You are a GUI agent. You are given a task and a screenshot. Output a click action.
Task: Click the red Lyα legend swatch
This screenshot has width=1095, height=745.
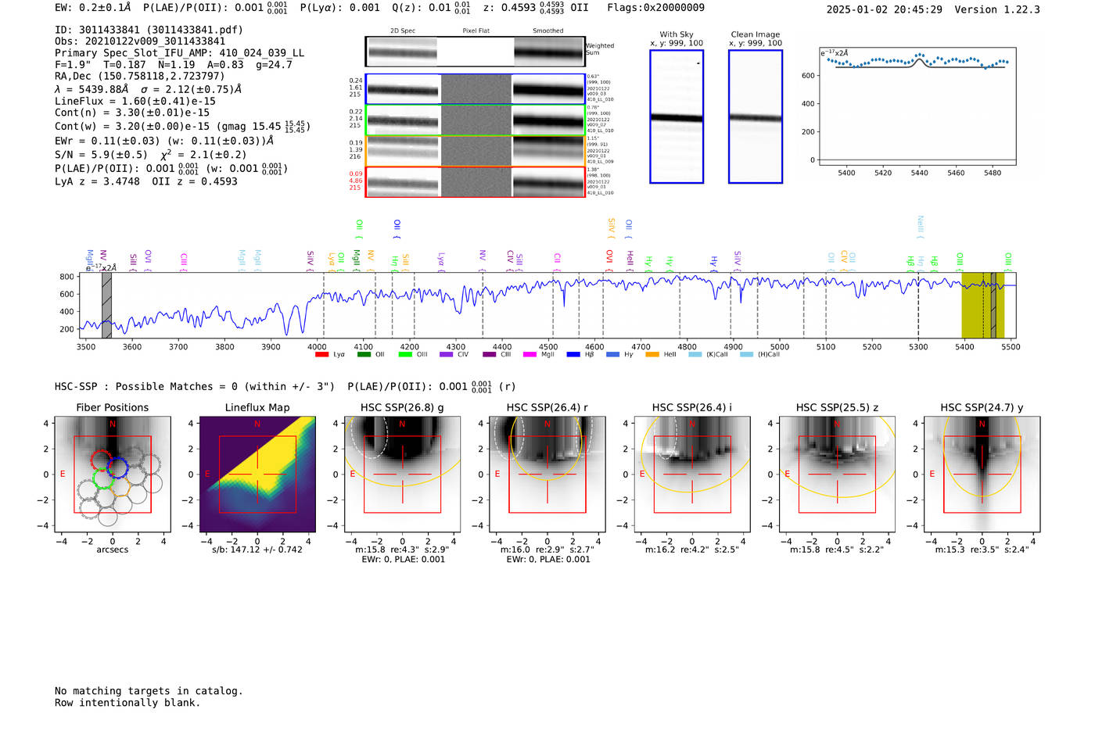[321, 355]
